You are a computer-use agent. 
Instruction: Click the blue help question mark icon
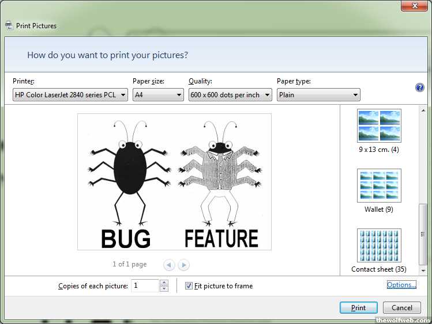[420, 87]
